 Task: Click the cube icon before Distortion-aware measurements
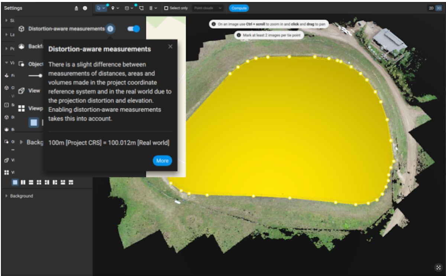(x=22, y=29)
